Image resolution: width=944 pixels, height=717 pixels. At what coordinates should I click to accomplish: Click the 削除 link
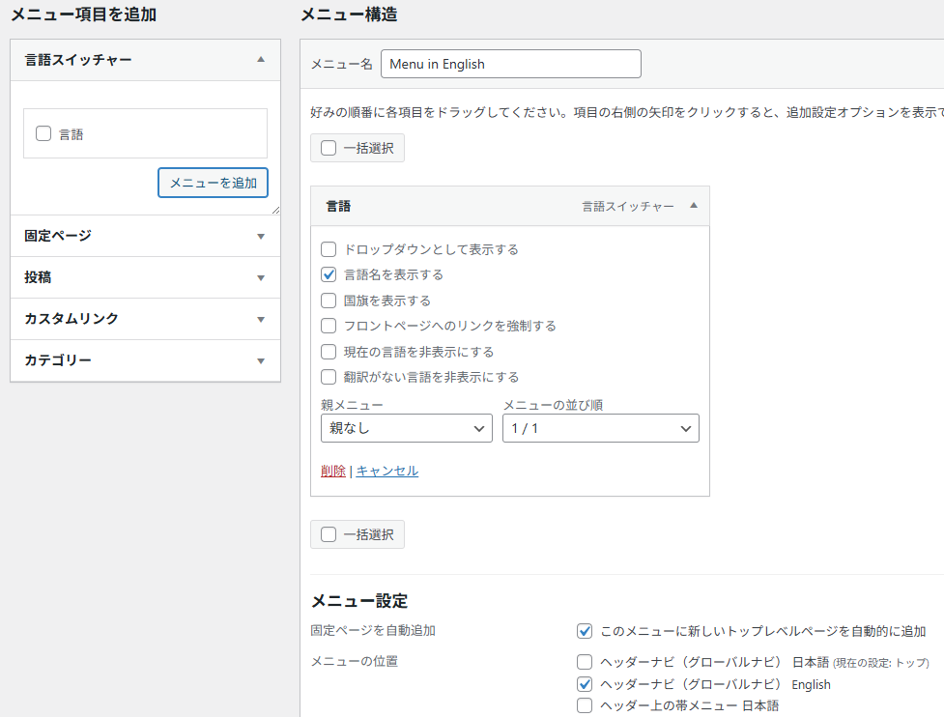[332, 472]
